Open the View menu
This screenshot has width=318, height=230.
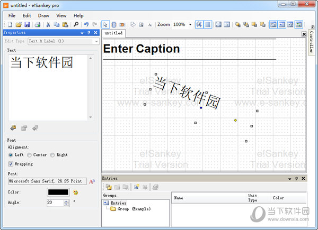(x=61, y=15)
